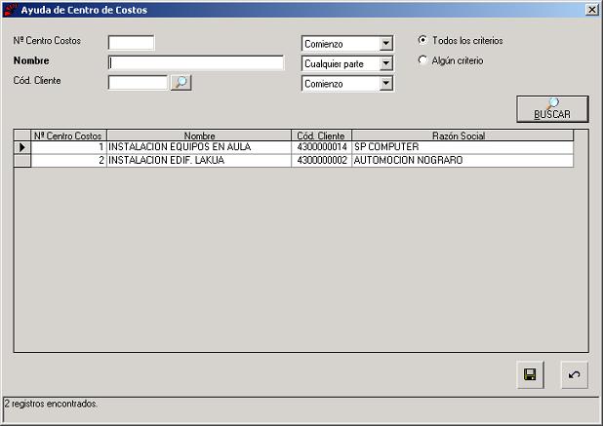Click the Nombre column header
Image resolution: width=603 pixels, height=426 pixels.
pyautogui.click(x=199, y=136)
